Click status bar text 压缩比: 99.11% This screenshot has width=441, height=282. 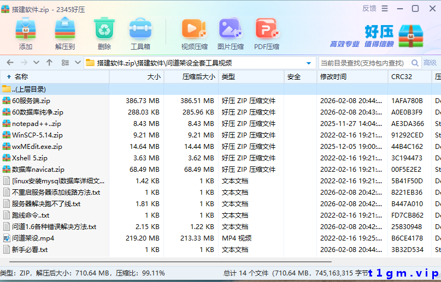pos(140,273)
